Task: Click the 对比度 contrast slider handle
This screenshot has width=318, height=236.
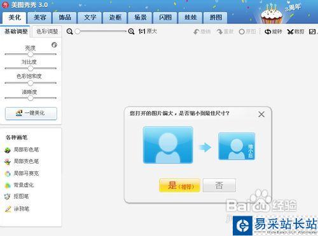Action: 31,69
